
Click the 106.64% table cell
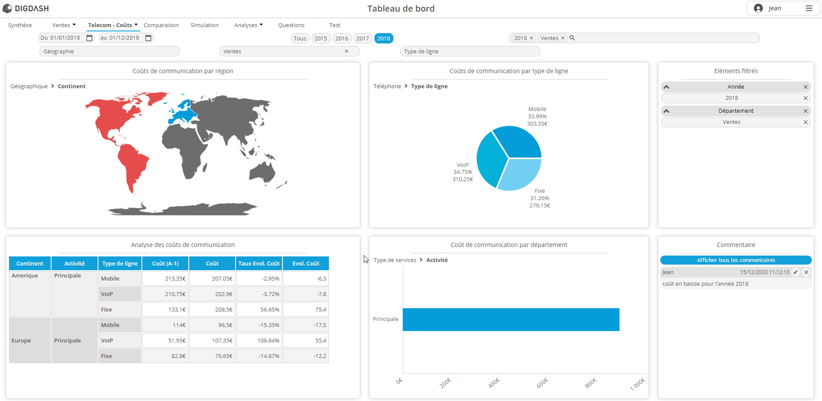pyautogui.click(x=259, y=340)
